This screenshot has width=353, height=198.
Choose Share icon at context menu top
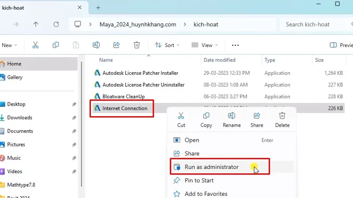point(257,120)
